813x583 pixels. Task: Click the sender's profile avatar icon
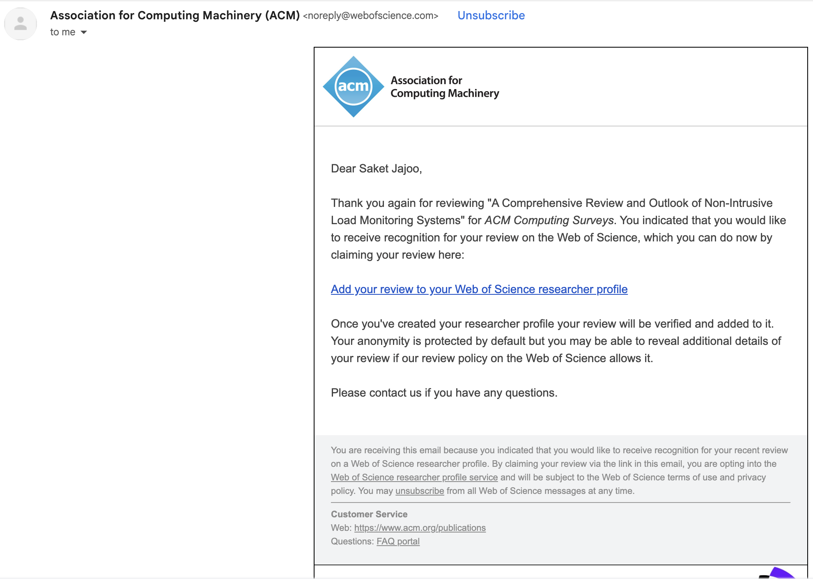(x=21, y=24)
